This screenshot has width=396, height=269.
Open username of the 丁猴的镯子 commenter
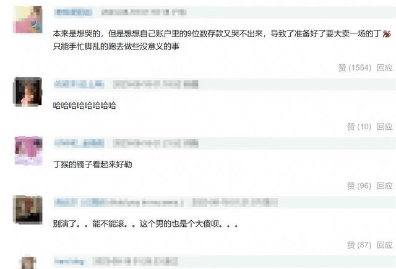coord(79,143)
